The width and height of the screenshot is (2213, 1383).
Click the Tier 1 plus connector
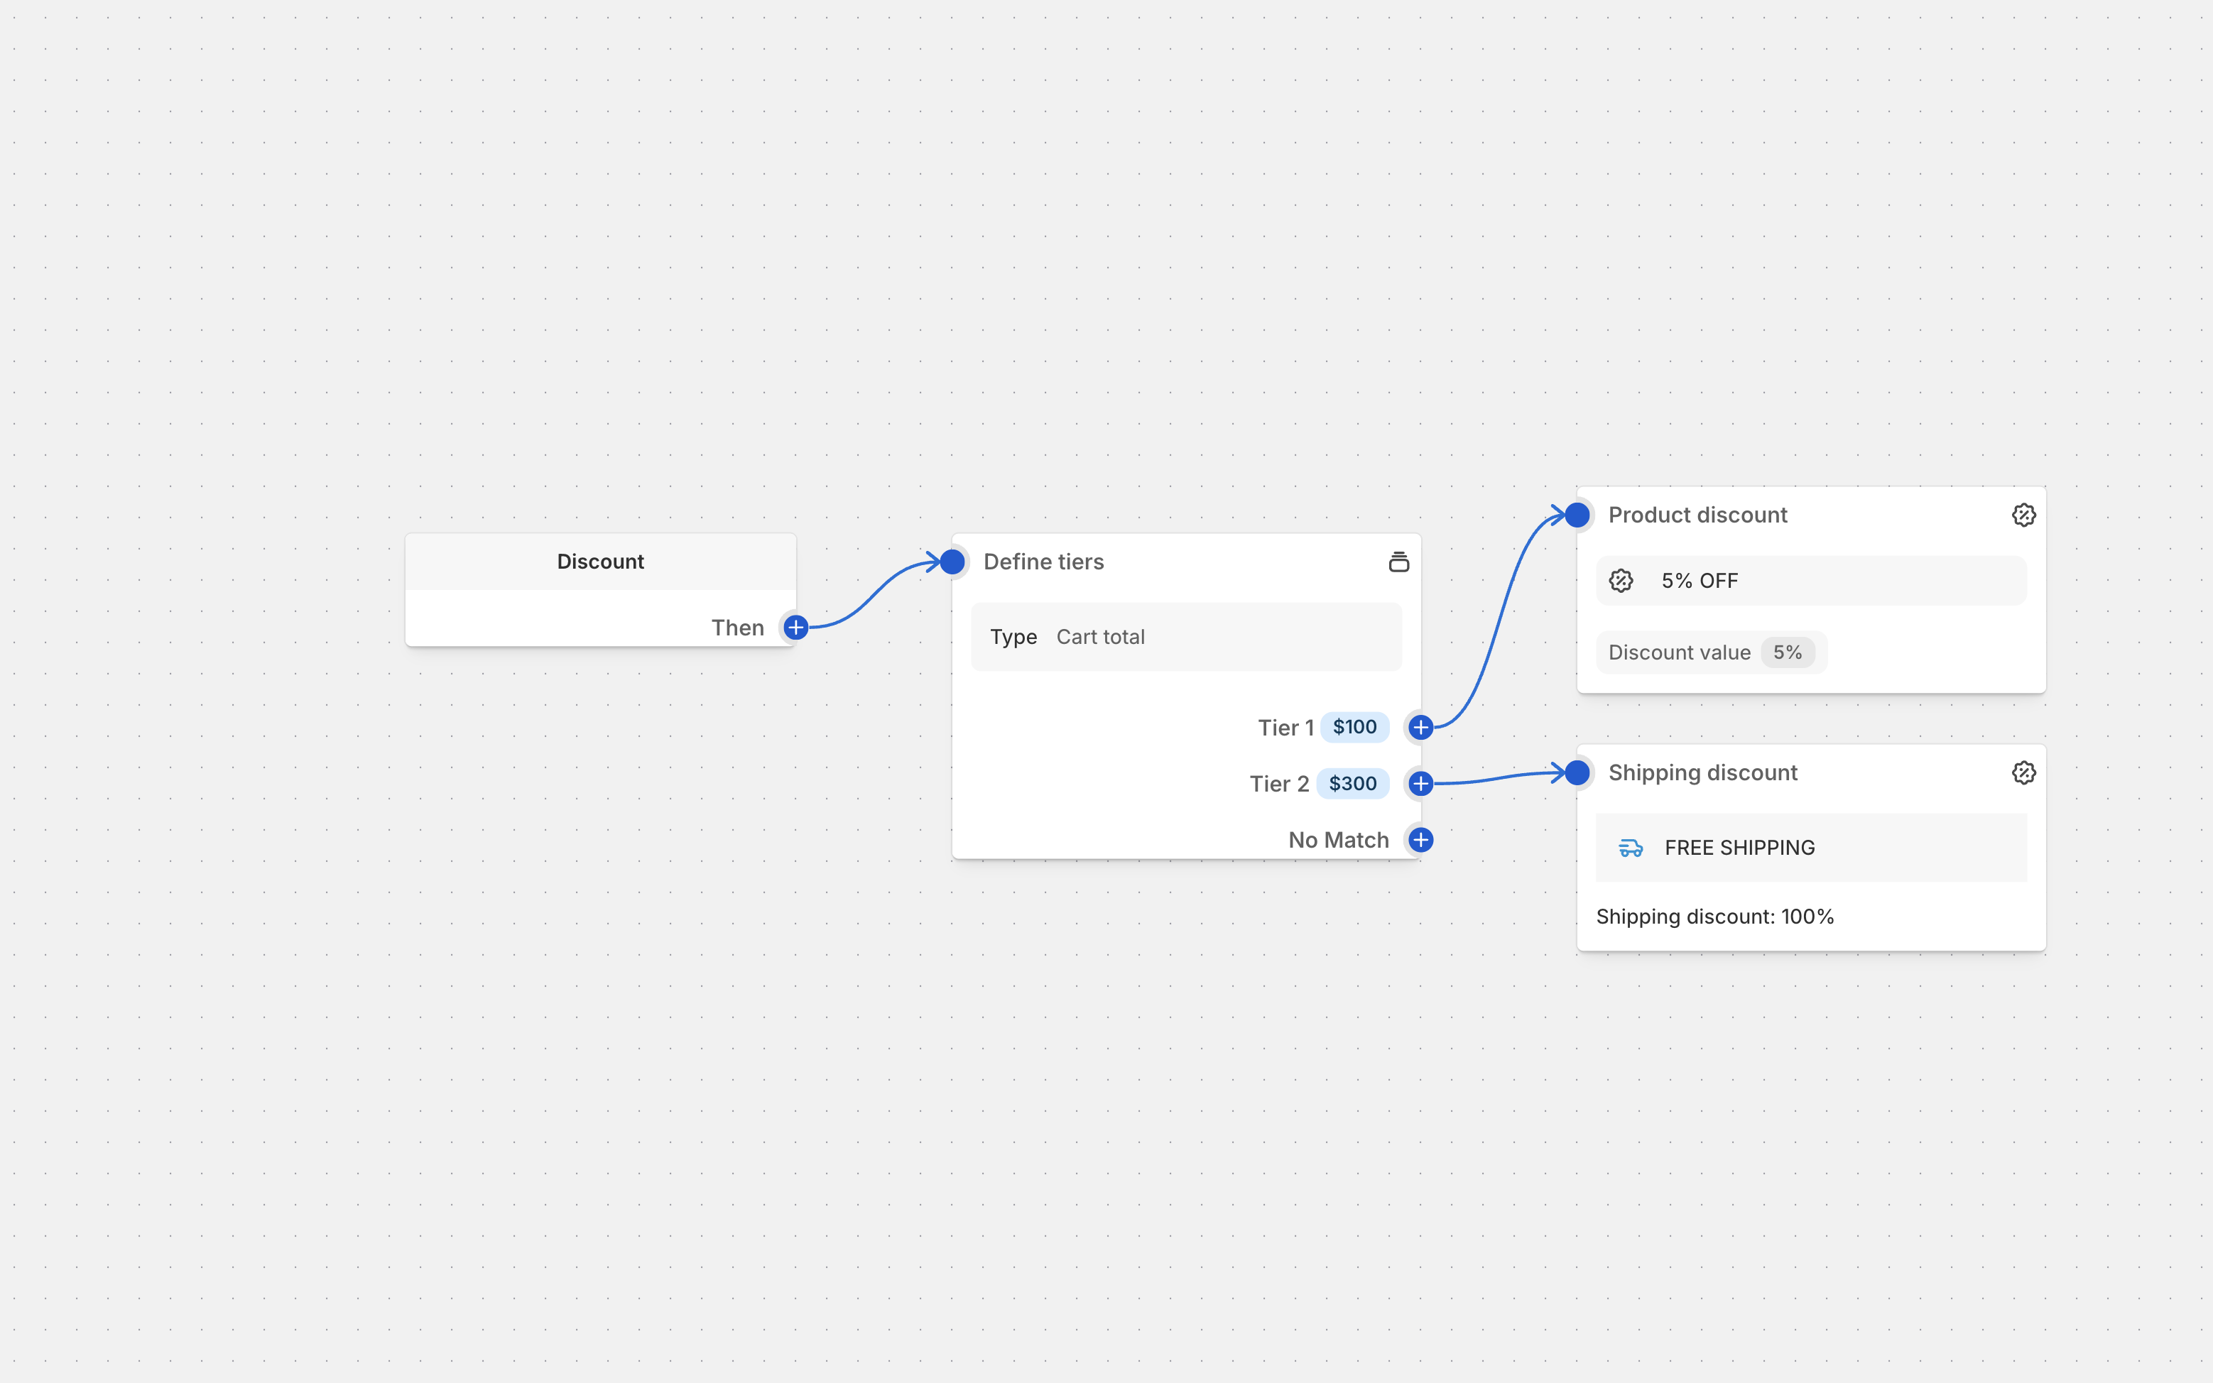[x=1420, y=727]
